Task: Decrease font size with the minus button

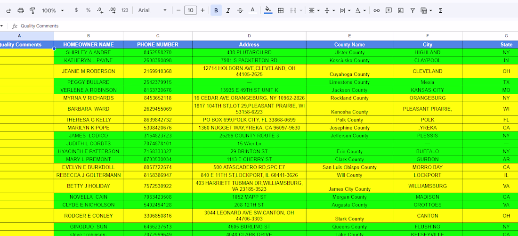Action: pyautogui.click(x=178, y=10)
